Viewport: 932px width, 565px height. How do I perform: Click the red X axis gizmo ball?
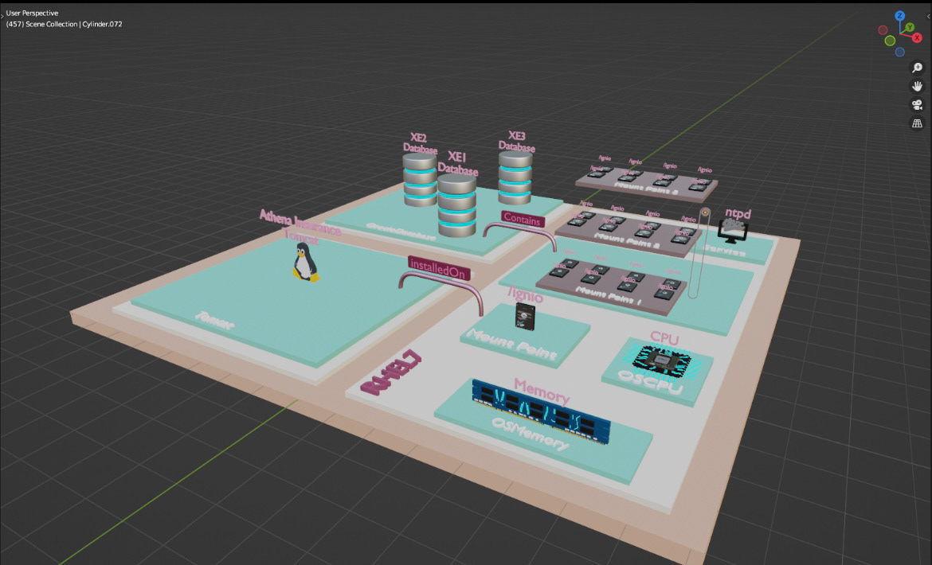tap(917, 37)
